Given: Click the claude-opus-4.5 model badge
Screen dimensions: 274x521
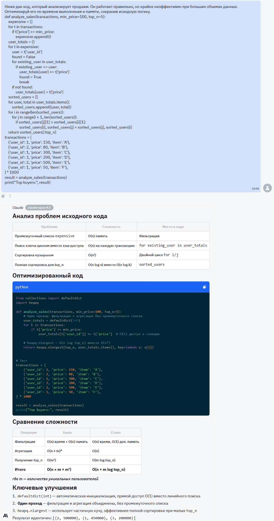Looking at the screenshot, I should (39, 208).
